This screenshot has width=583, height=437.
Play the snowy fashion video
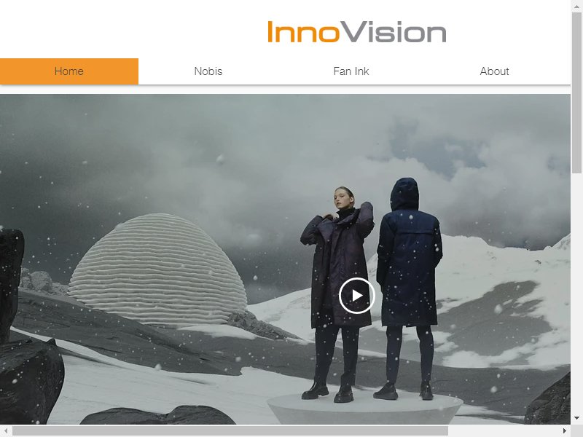[356, 296]
